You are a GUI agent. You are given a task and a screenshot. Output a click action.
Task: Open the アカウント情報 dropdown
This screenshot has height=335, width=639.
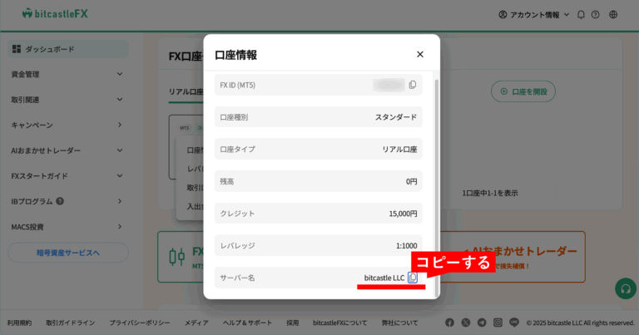[534, 15]
